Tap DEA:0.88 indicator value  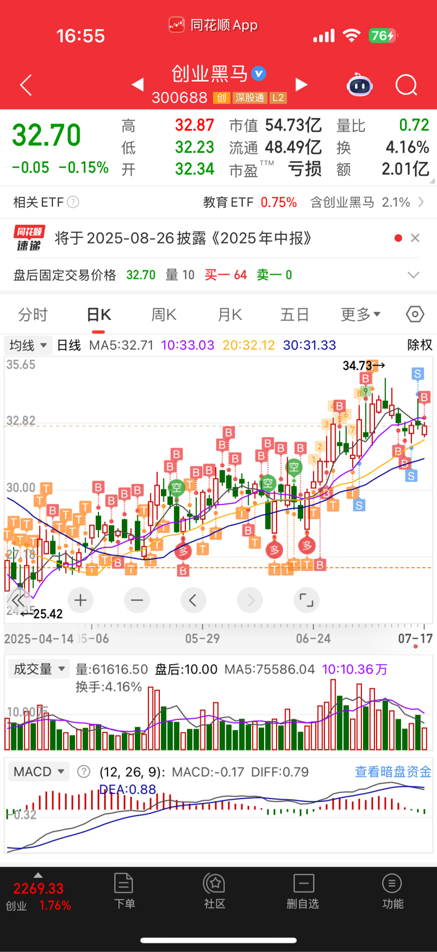click(127, 790)
